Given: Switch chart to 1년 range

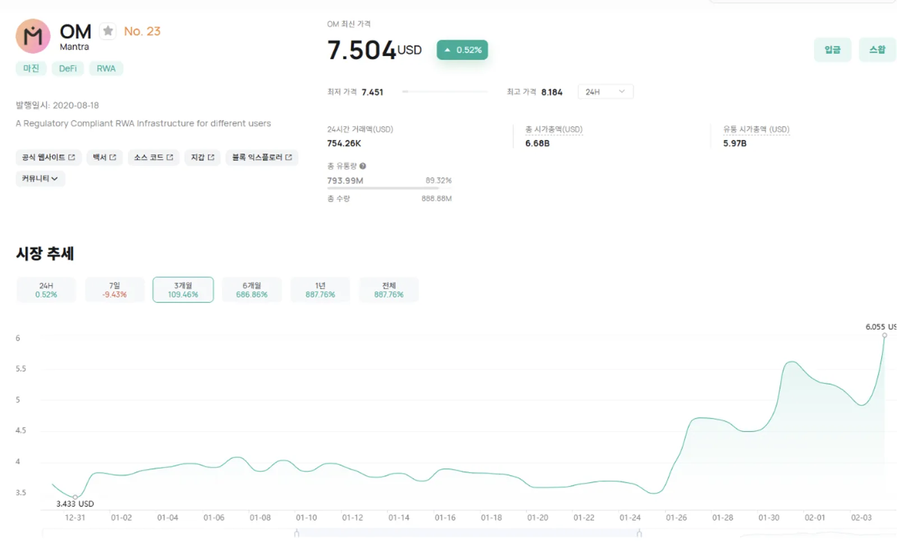Looking at the screenshot, I should point(320,290).
